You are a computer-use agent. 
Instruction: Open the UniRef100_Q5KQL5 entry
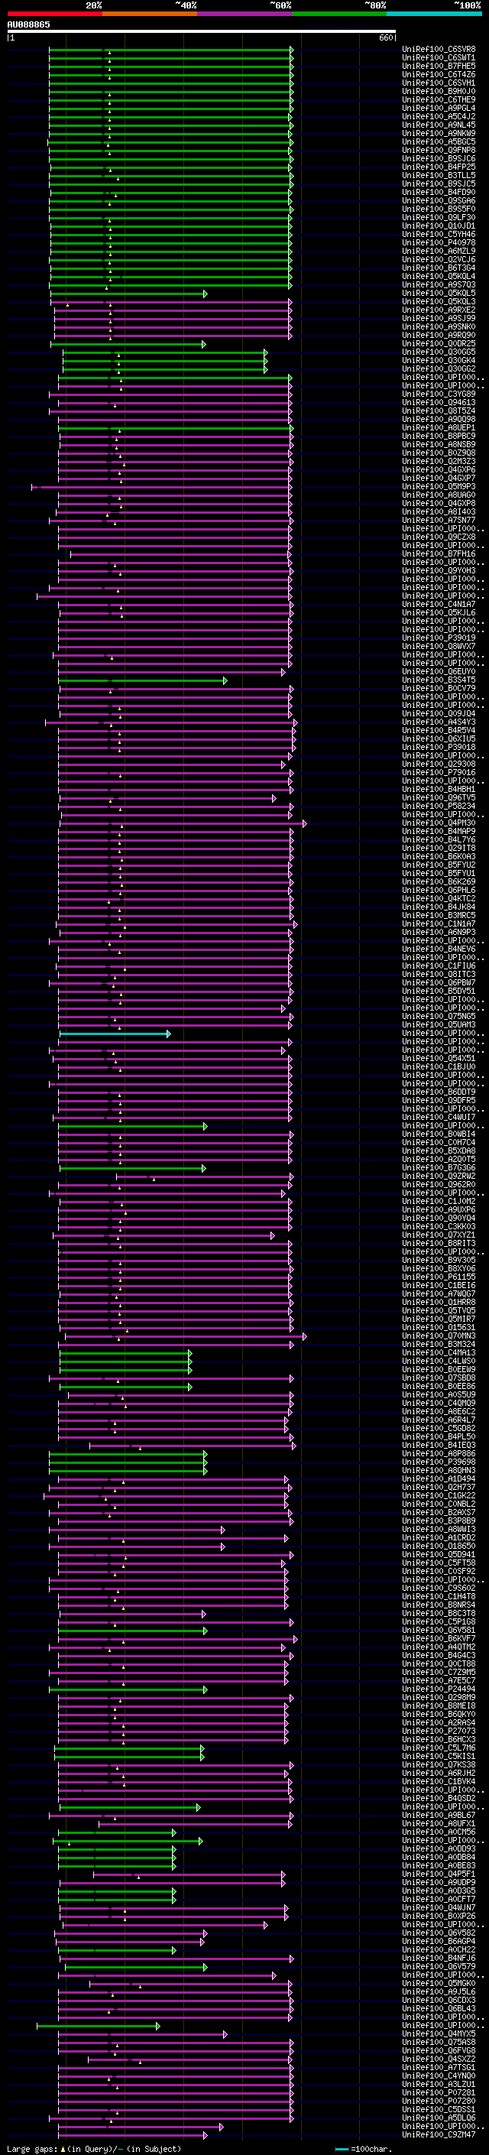pos(439,294)
